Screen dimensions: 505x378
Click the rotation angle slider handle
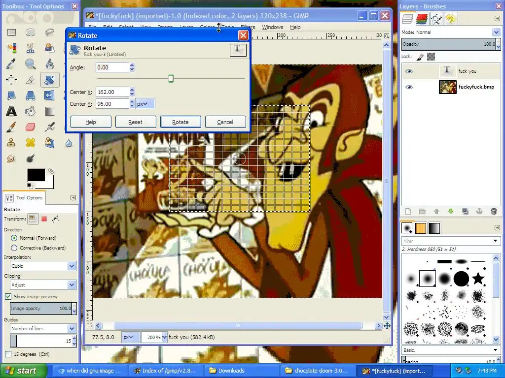point(171,78)
